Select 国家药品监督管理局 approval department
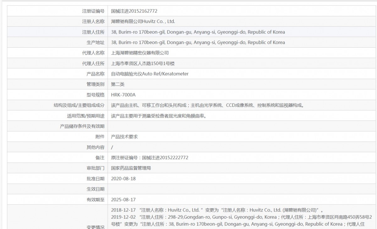The width and height of the screenshot is (377, 229). coord(131,168)
